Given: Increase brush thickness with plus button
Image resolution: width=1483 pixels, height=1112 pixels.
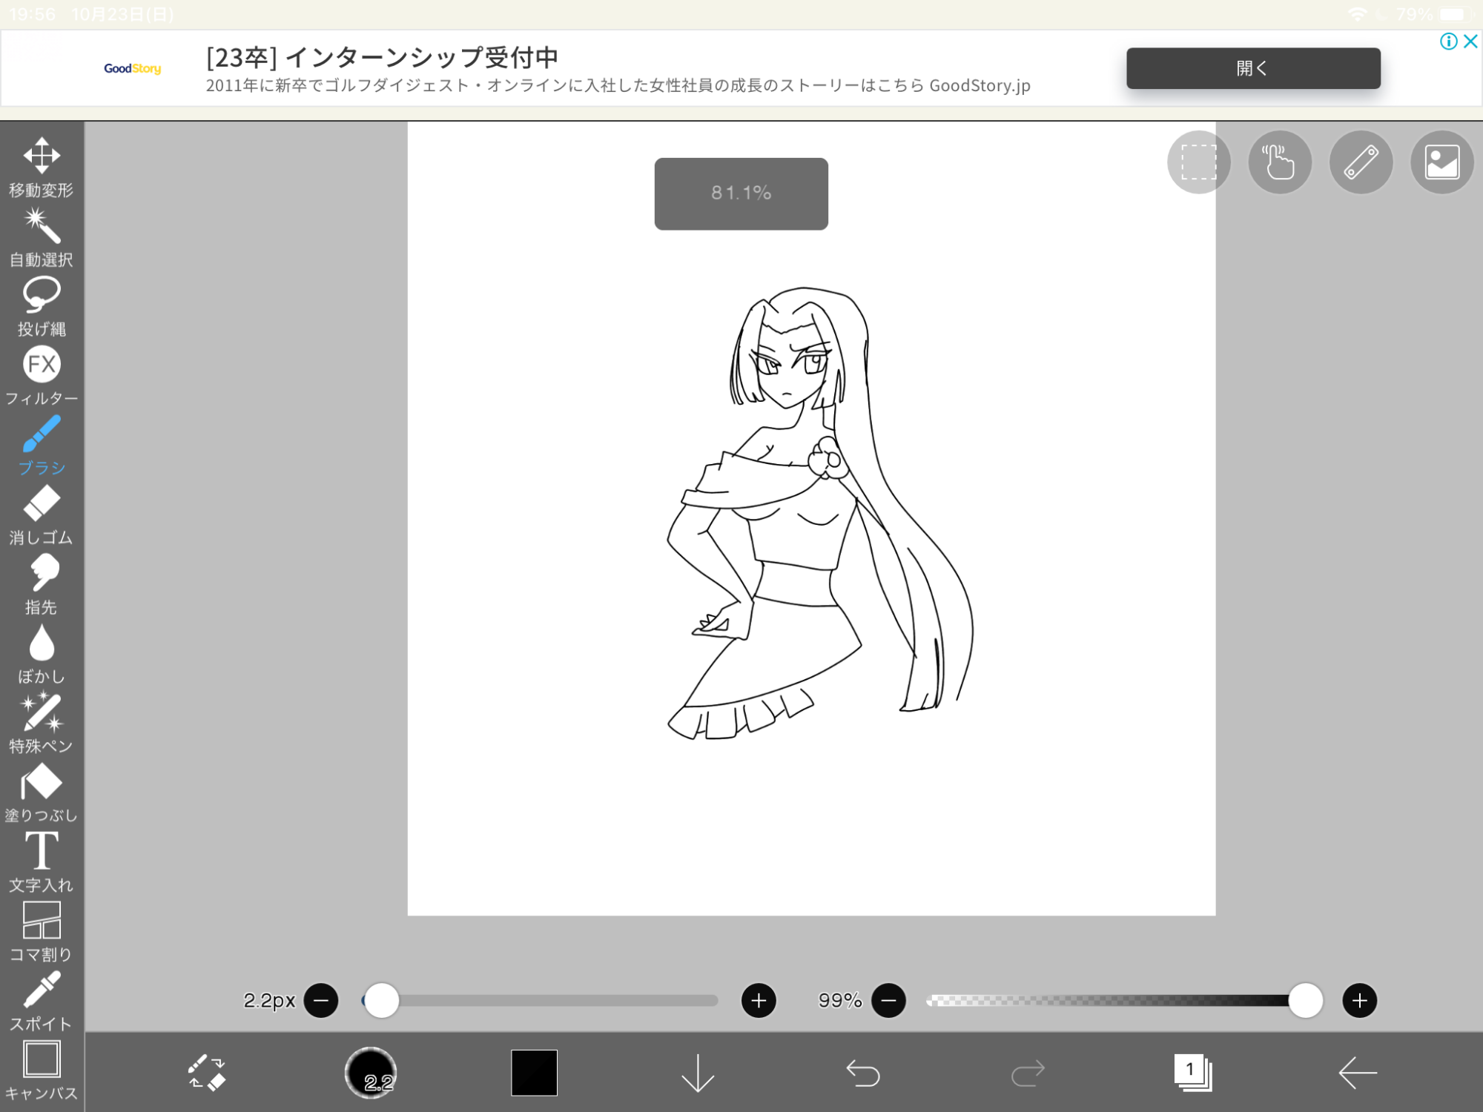Looking at the screenshot, I should (759, 1001).
